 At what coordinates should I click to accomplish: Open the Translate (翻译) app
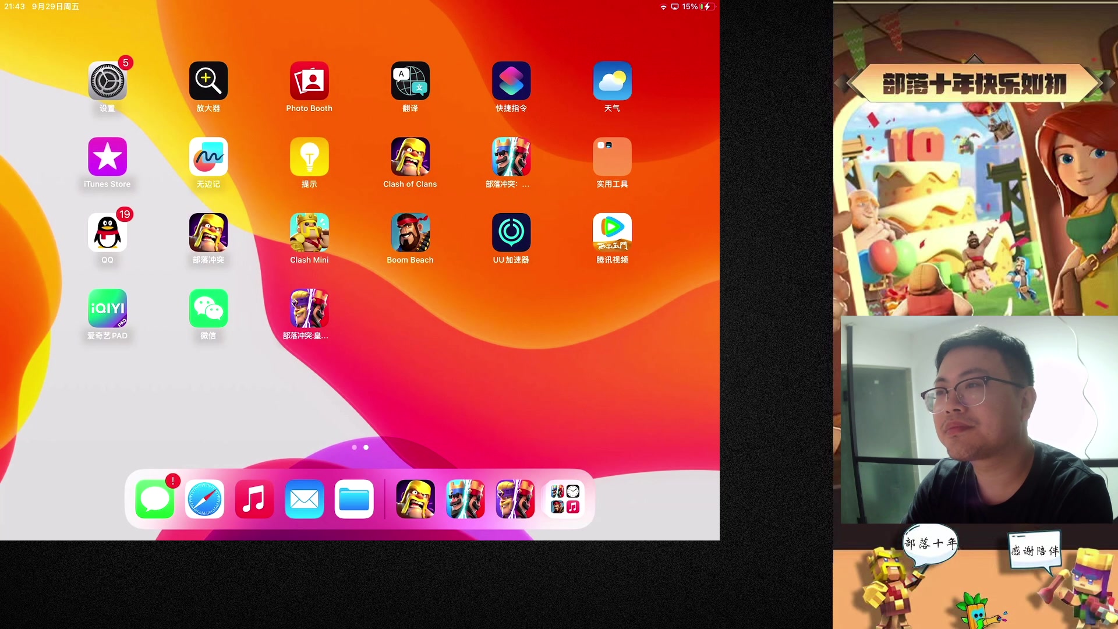click(x=410, y=80)
